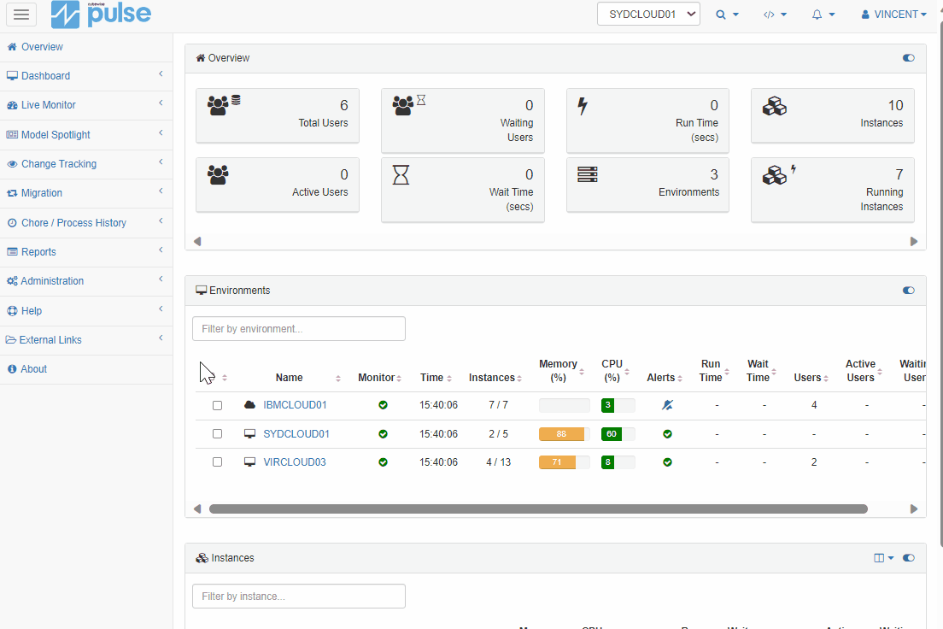Screen dimensions: 943x629
Task: Click the Overview cards right arrow
Action: [914, 241]
